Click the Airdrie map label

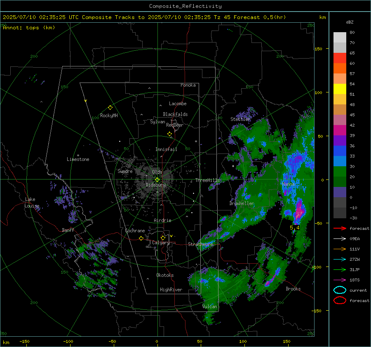[162, 220]
